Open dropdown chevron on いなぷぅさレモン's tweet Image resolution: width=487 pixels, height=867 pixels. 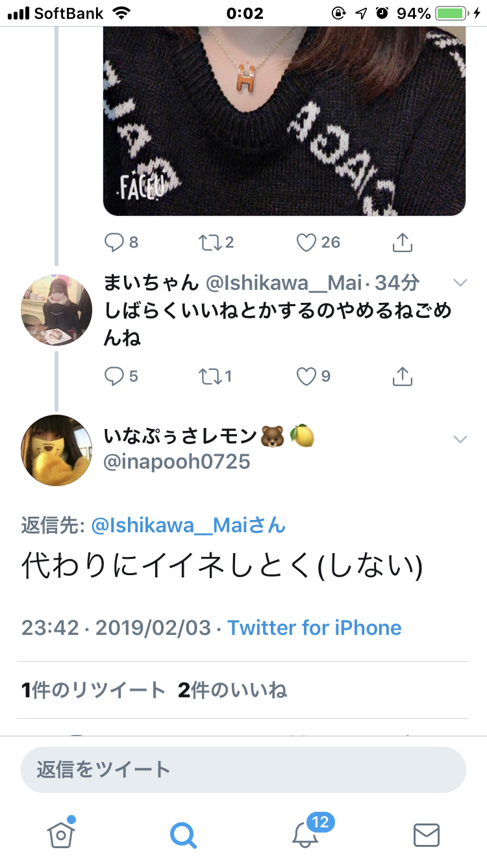(x=460, y=439)
